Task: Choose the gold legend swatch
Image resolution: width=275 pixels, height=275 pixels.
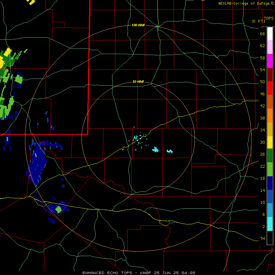Action: click(270, 129)
